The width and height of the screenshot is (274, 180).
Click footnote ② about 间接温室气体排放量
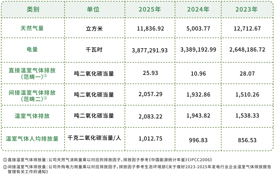click(24, 167)
